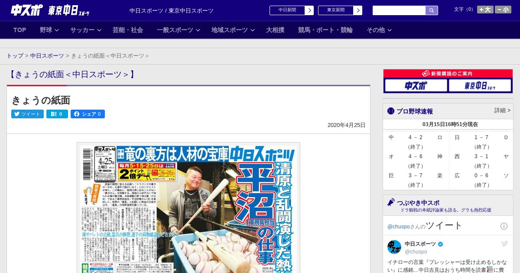Bookmark with the Hatena B! button
Viewport: 520px width, 273px height.
tap(57, 114)
